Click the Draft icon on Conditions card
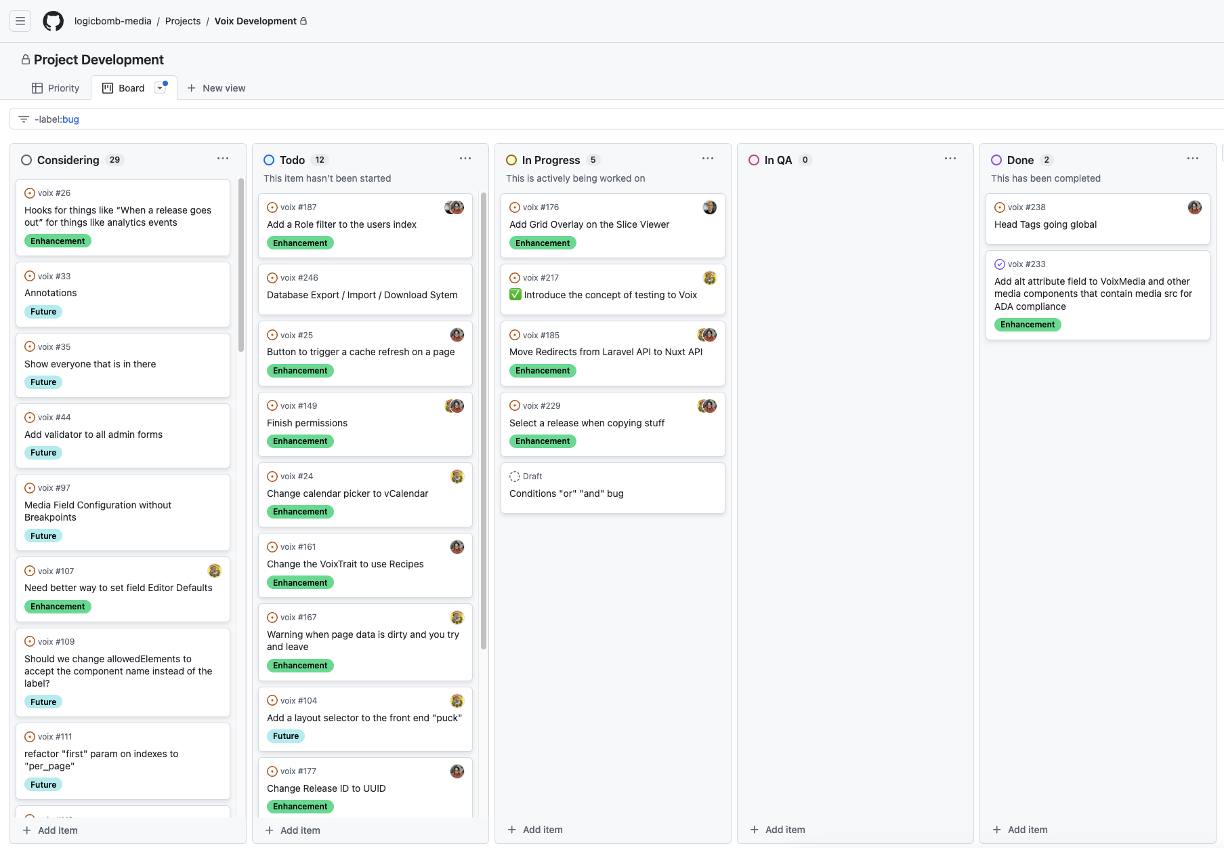Viewport: 1224px width, 848px height. tap(515, 477)
